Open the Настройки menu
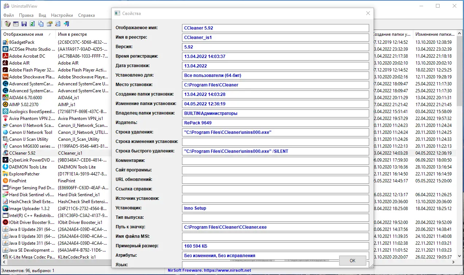The width and height of the screenshot is (464, 275). (x=62, y=15)
